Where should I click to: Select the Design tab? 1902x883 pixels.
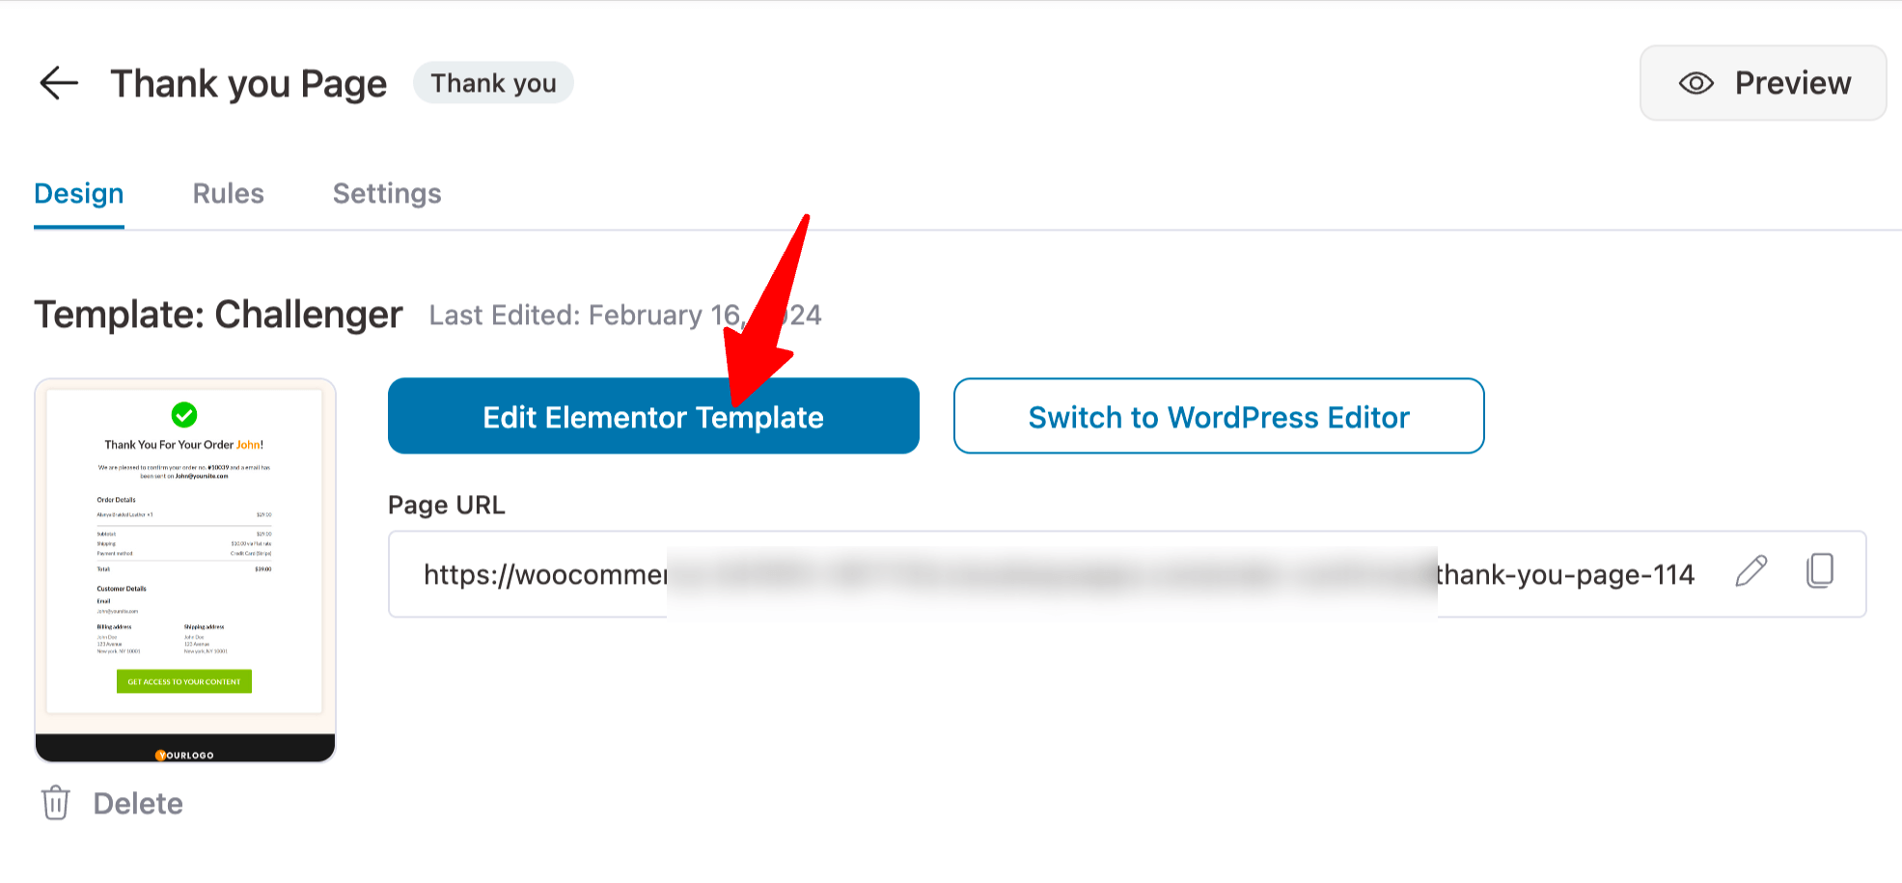coord(78,193)
